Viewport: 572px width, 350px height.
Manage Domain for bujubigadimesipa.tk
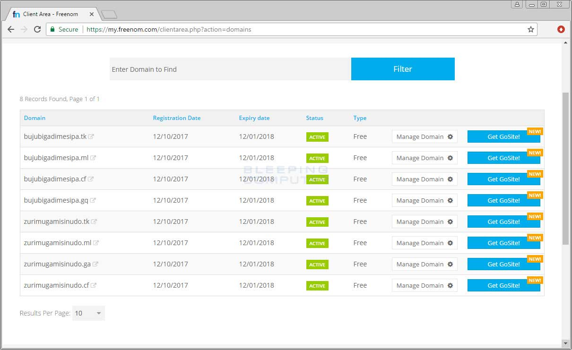(x=425, y=137)
